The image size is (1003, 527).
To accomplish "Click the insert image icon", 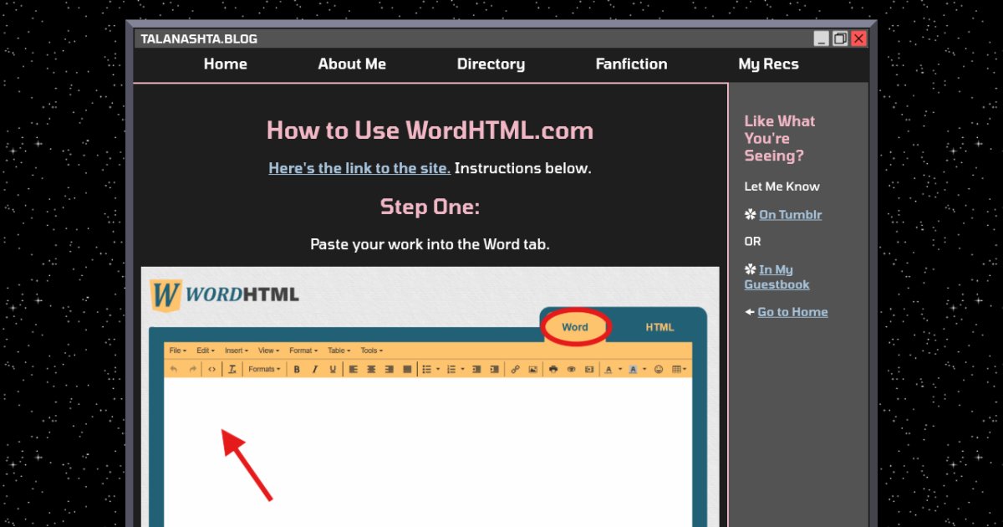I will pyautogui.click(x=532, y=369).
